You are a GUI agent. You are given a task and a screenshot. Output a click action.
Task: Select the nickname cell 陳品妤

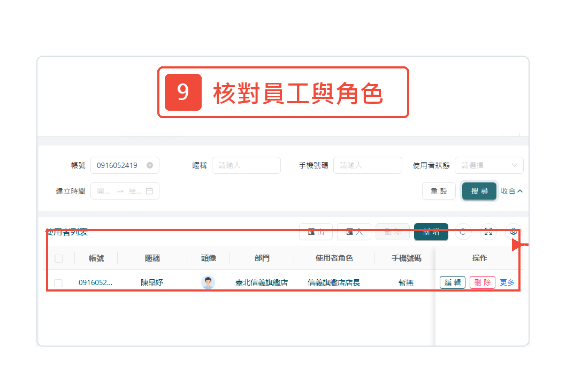tap(152, 282)
